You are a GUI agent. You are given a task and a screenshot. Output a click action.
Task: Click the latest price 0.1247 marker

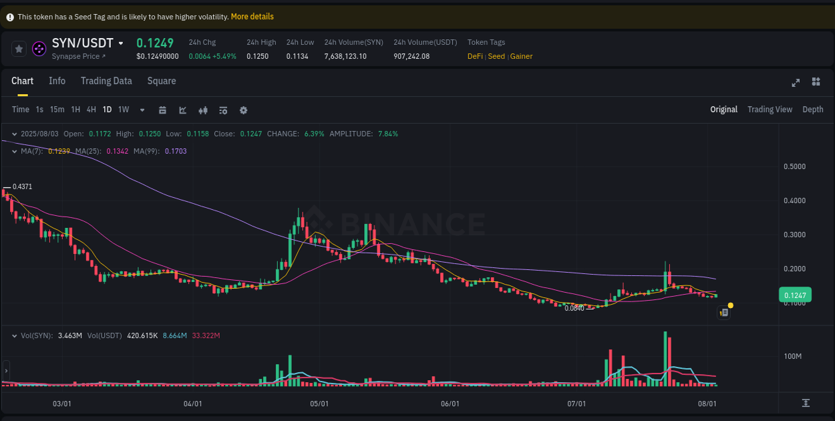(x=795, y=295)
